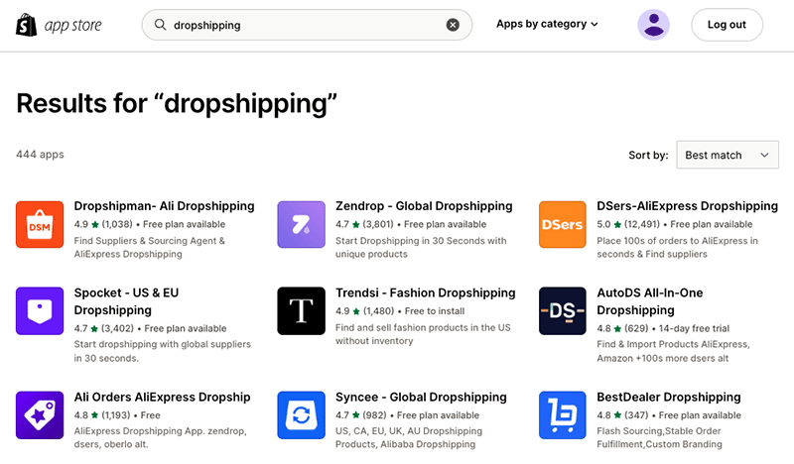The height and width of the screenshot is (464, 794).
Task: Click 'Find Suppliers & Sourcing Agent' description
Action: 150,248
